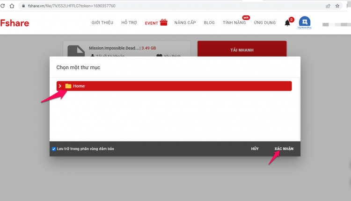Click the HỦY cancel button

click(x=255, y=149)
